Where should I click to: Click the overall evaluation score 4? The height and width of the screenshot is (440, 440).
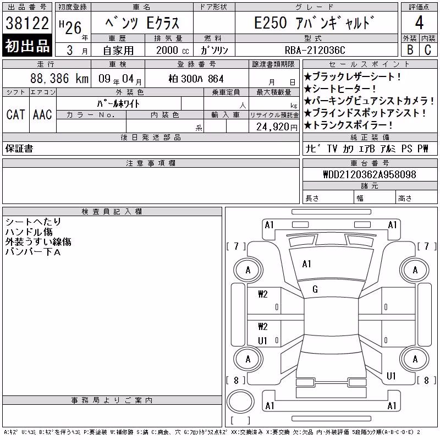pos(419,23)
